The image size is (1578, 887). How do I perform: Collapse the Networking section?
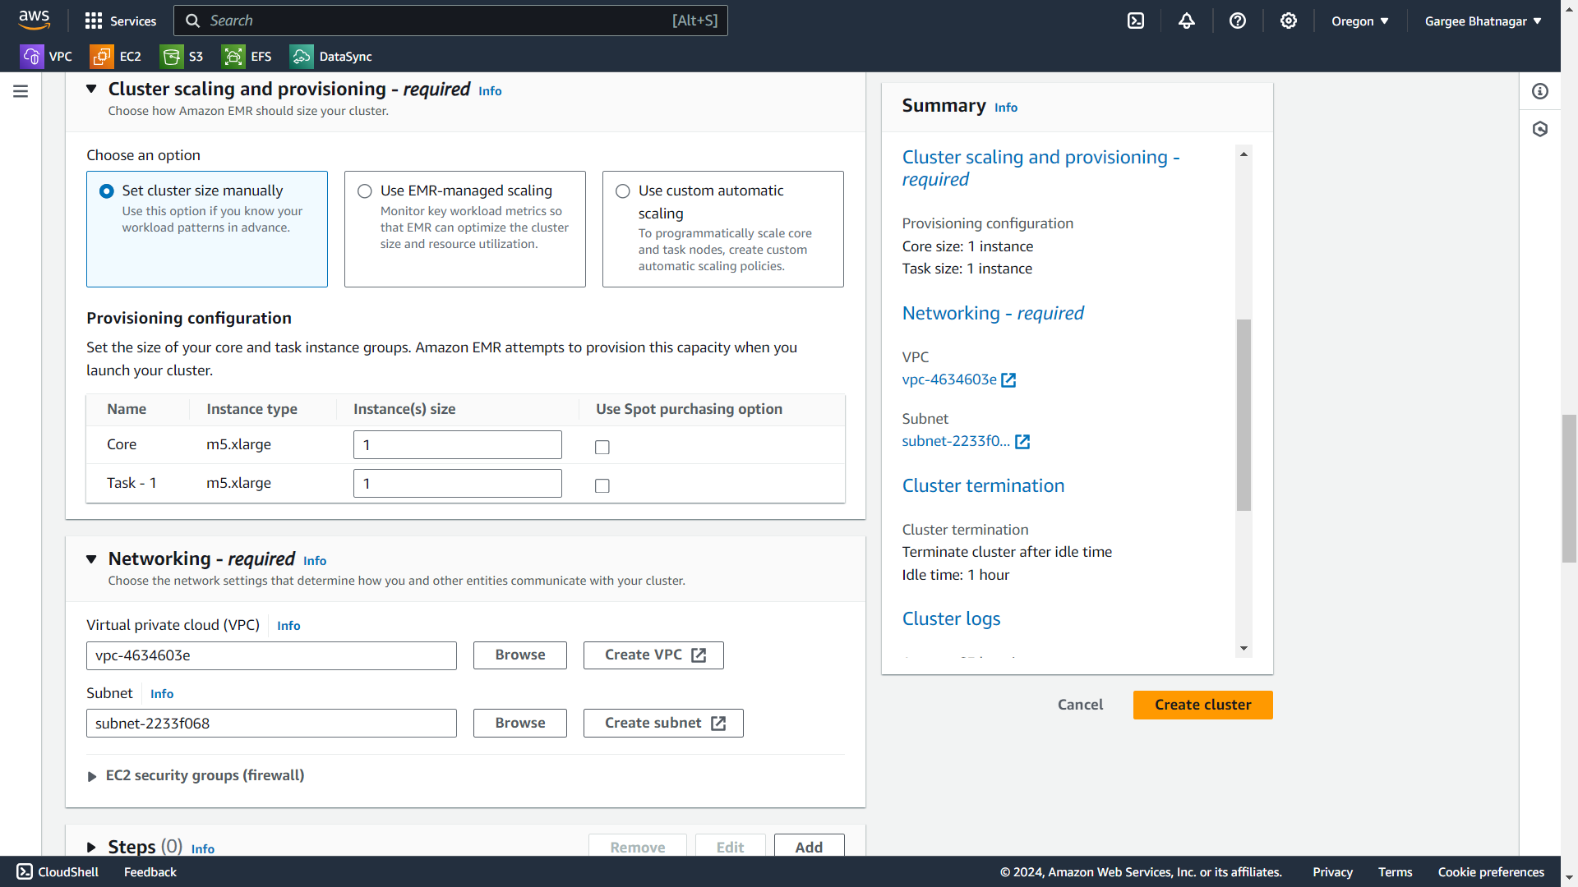pos(91,559)
